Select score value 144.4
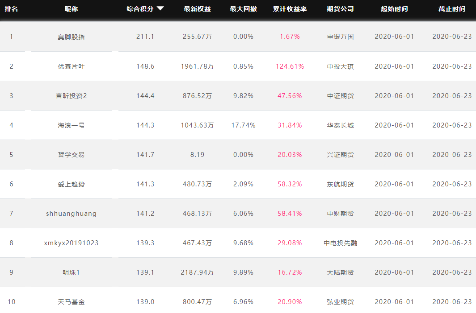Viewport: 476px width, 313px height. [x=145, y=96]
